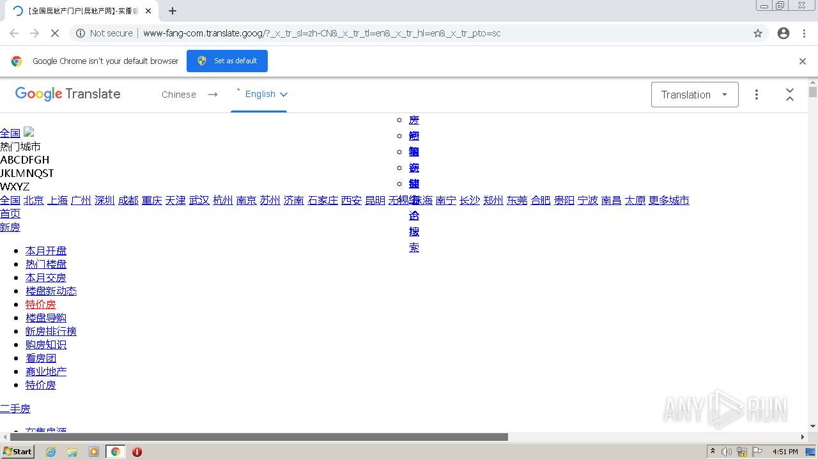Click the Action Center flag icon
This screenshot has width=818, height=460.
(757, 452)
